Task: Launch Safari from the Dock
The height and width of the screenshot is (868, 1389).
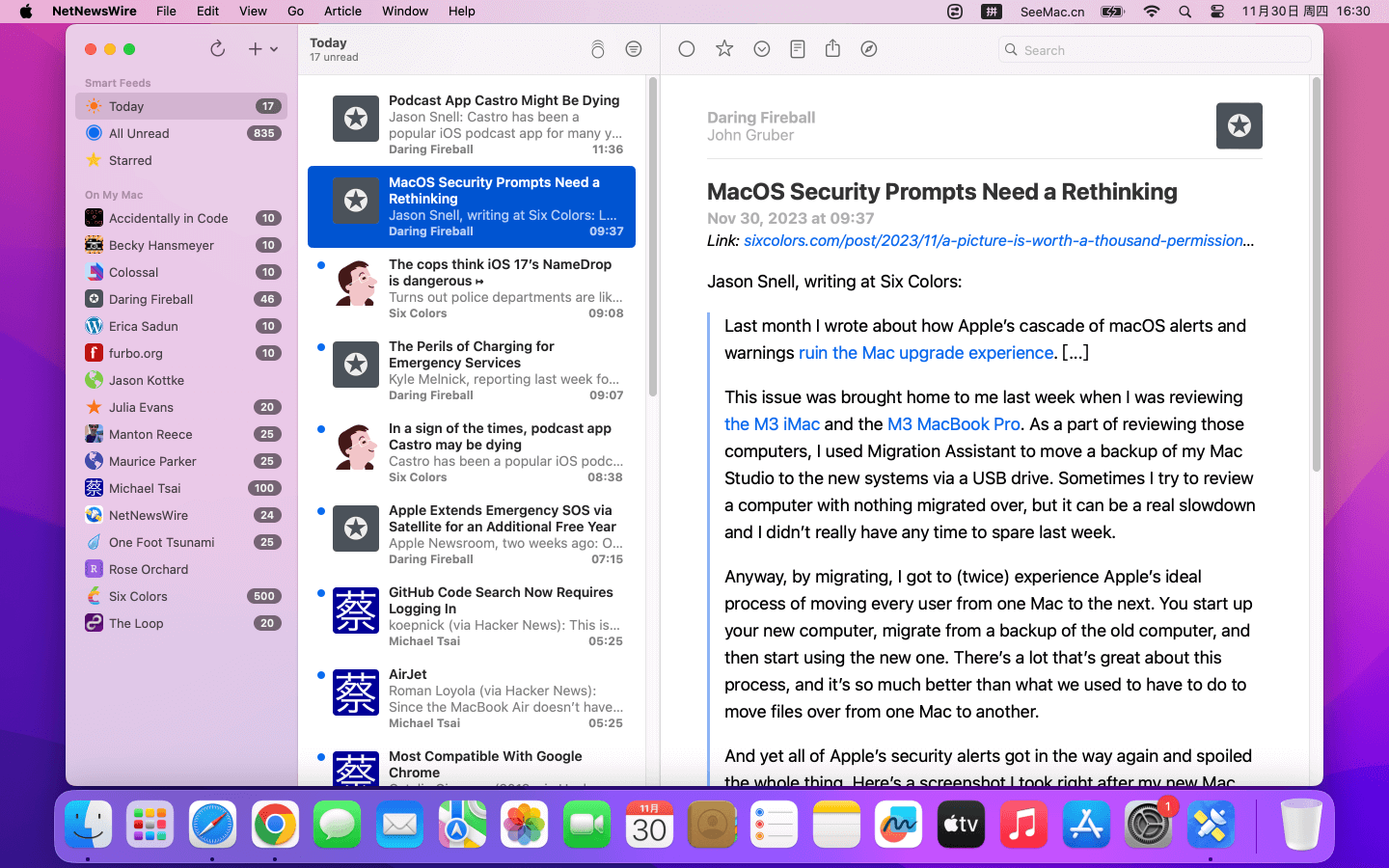Action: pyautogui.click(x=212, y=825)
